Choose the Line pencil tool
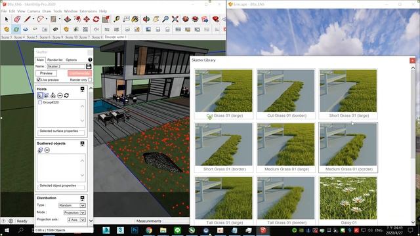Image resolution: width=420 pixels, height=236 pixels. click(27, 19)
